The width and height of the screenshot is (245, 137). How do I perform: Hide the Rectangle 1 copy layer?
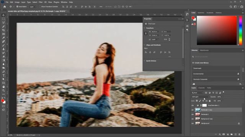point(193,110)
